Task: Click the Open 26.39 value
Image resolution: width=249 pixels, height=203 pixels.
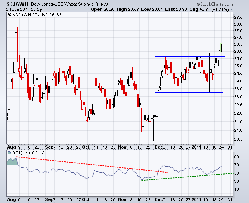Action: point(103,9)
